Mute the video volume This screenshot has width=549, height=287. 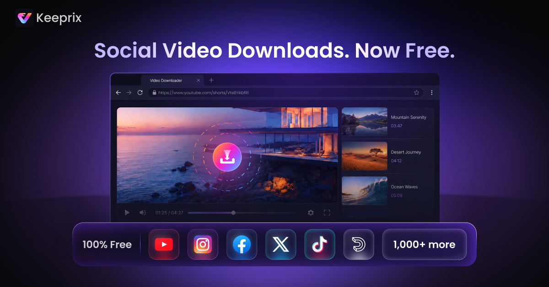click(x=143, y=213)
